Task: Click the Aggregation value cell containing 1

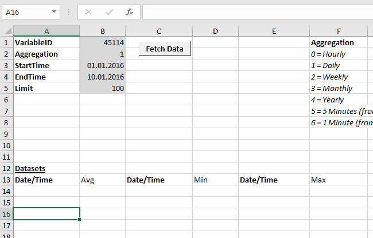Action: pyautogui.click(x=102, y=54)
